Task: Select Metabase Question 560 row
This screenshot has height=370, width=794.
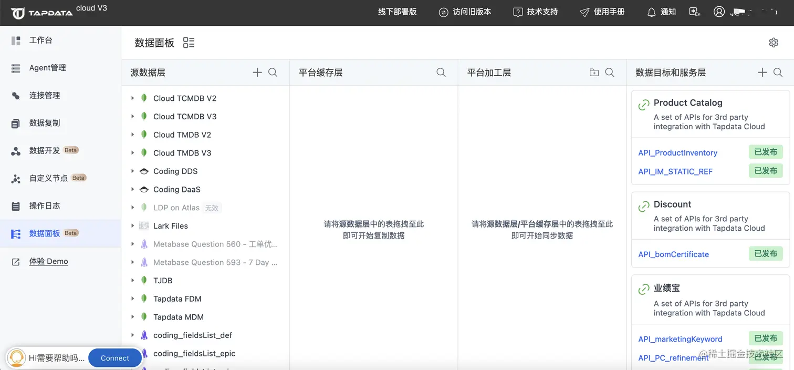Action: (205, 244)
